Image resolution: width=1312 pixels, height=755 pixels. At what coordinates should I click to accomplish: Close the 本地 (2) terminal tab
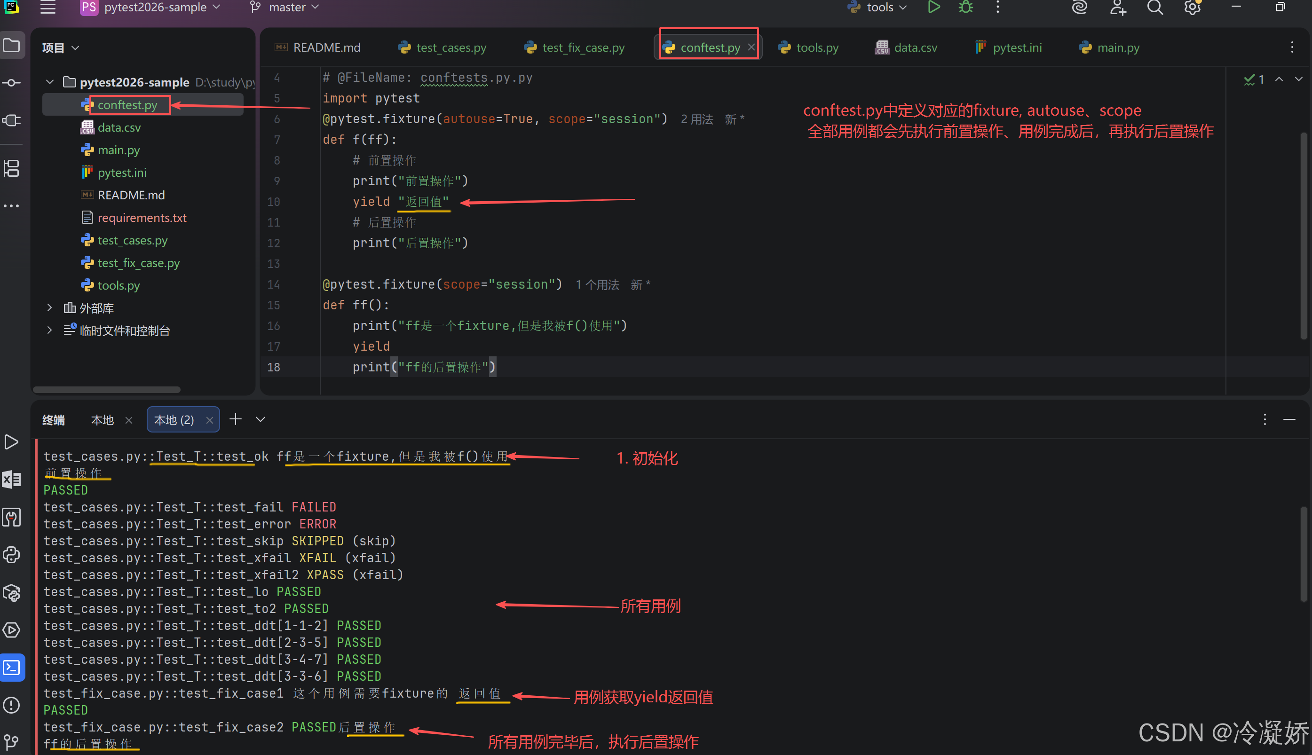coord(210,420)
